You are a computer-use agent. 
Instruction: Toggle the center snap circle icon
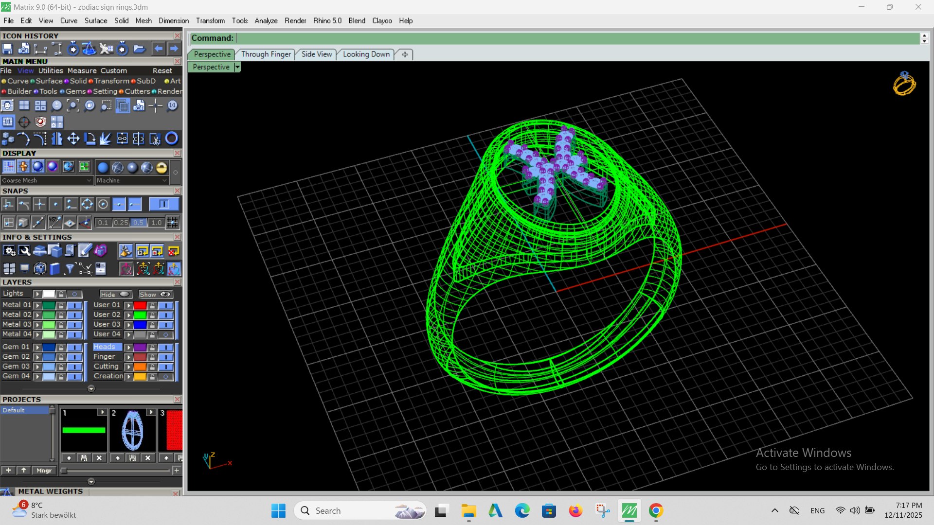[x=103, y=205]
